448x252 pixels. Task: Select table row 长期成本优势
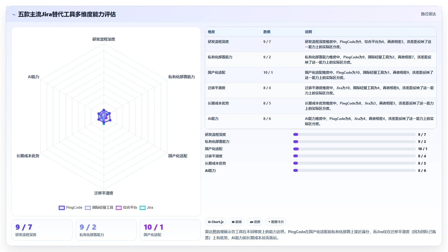pos(321,106)
